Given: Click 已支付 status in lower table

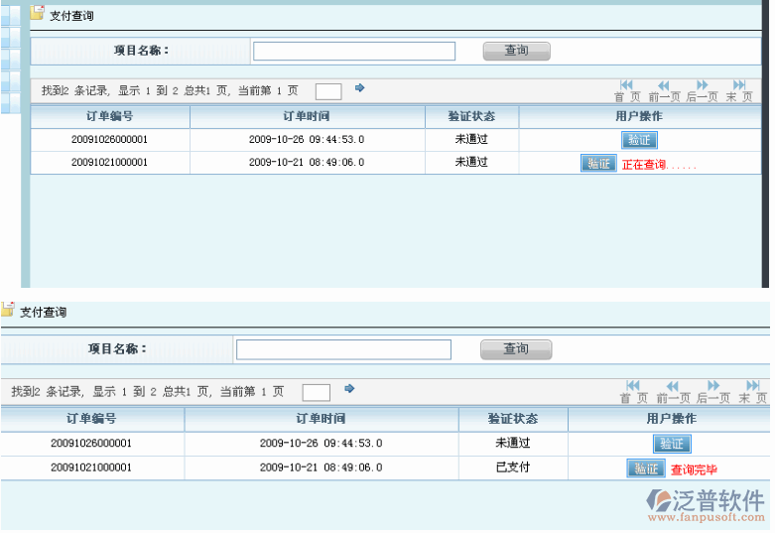Looking at the screenshot, I should [x=513, y=467].
